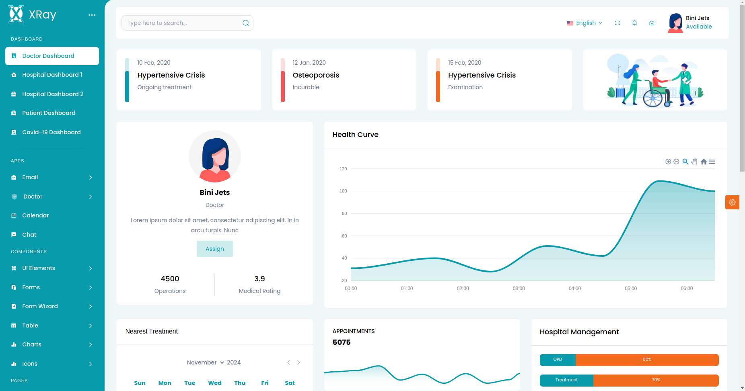The image size is (745, 391).
Task: Open the Health Curve chart hamburger menu
Action: pos(712,162)
